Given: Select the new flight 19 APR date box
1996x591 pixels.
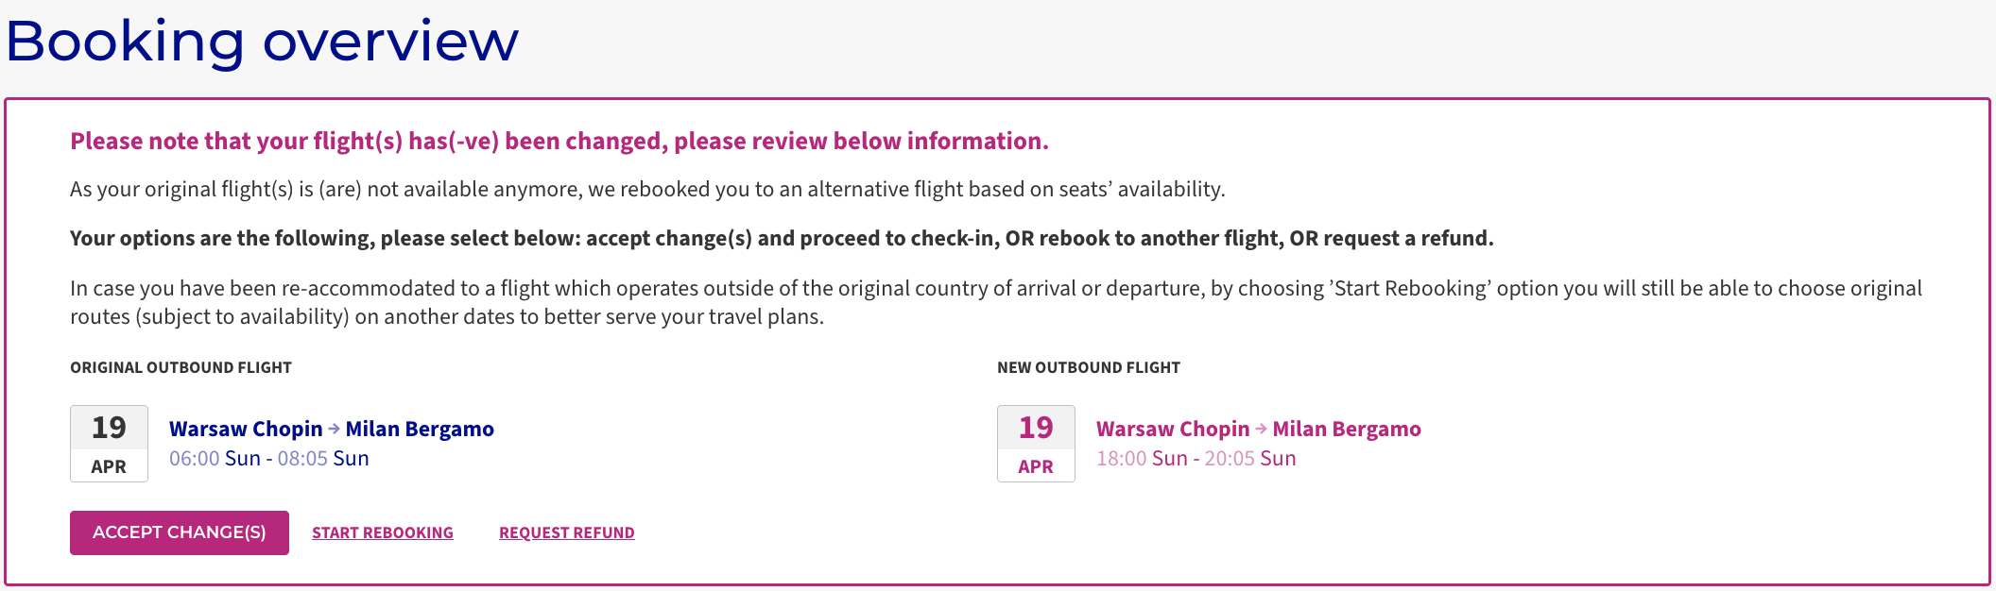Looking at the screenshot, I should pyautogui.click(x=1036, y=444).
